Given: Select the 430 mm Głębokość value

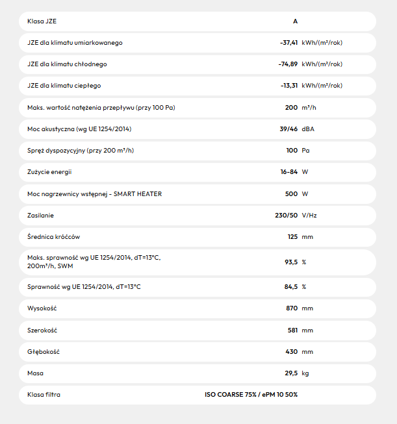Looking at the screenshot, I should (291, 351).
